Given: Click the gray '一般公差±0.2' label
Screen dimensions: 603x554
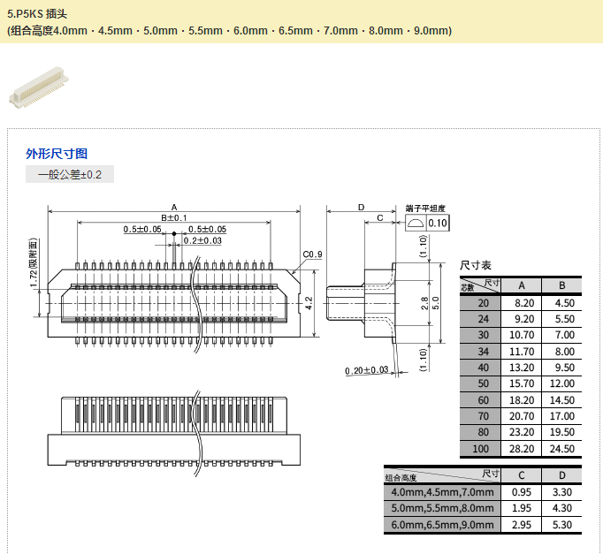Looking at the screenshot, I should coord(70,175).
